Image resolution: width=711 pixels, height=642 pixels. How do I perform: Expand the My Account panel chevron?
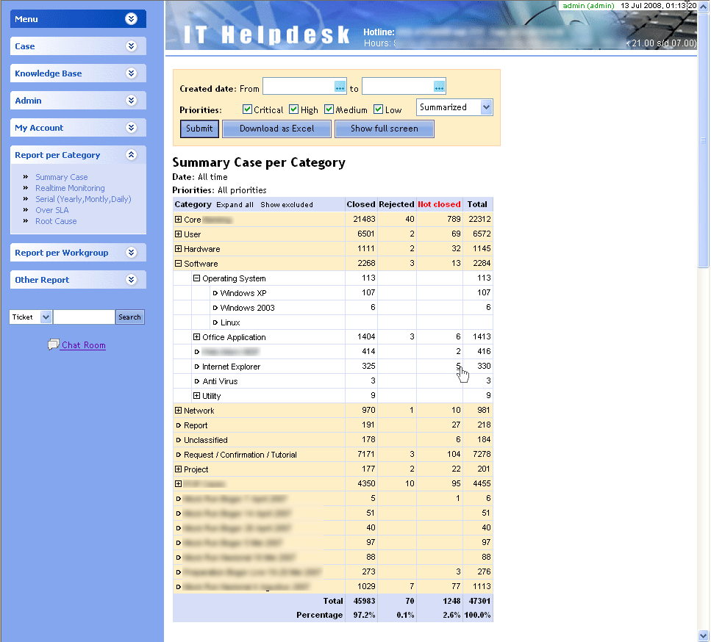pyautogui.click(x=131, y=128)
